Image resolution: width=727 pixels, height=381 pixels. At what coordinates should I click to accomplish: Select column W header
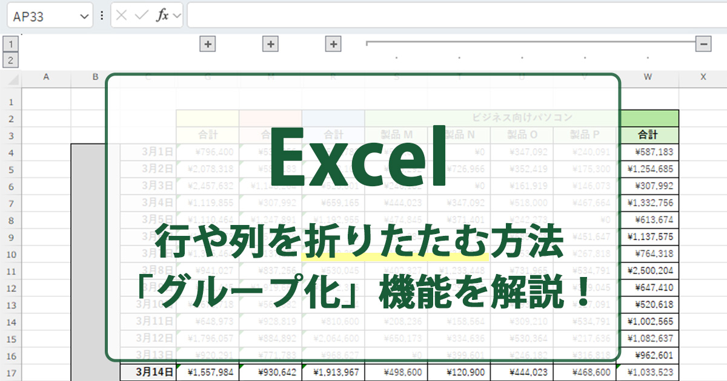[648, 77]
